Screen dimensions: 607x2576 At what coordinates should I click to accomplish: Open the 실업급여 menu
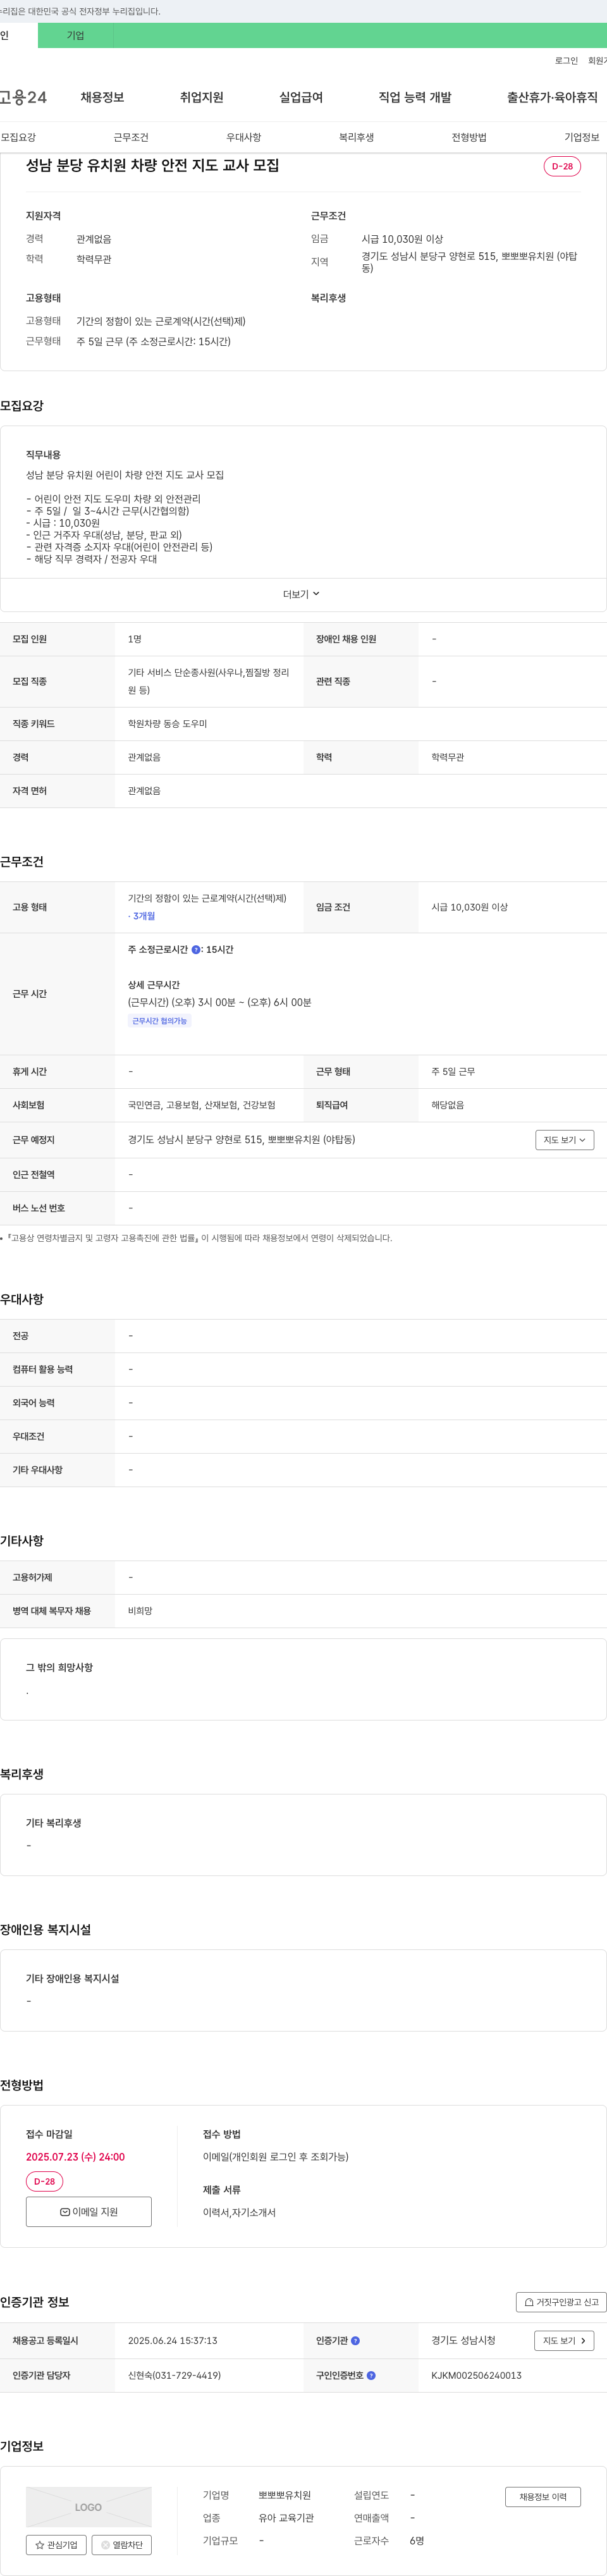point(301,97)
